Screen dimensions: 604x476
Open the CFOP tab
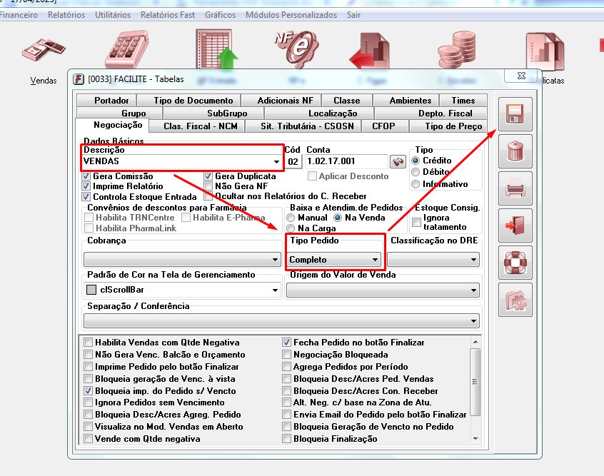(385, 126)
